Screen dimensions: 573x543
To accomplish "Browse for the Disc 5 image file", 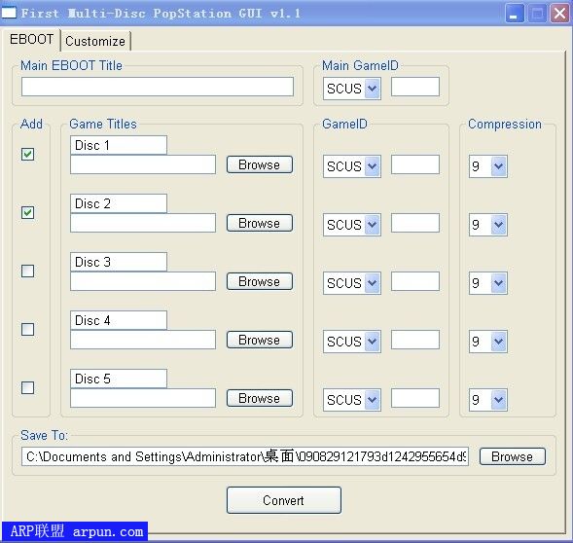I will (x=260, y=398).
